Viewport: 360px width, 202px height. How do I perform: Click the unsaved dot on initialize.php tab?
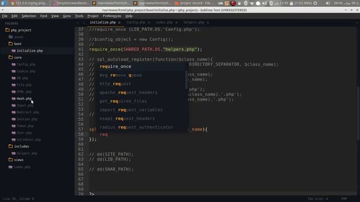click(x=119, y=22)
